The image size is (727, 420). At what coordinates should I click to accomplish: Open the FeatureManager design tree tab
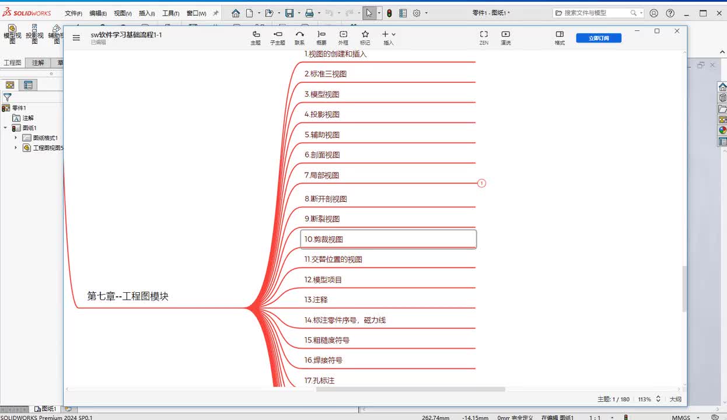pyautogui.click(x=10, y=85)
